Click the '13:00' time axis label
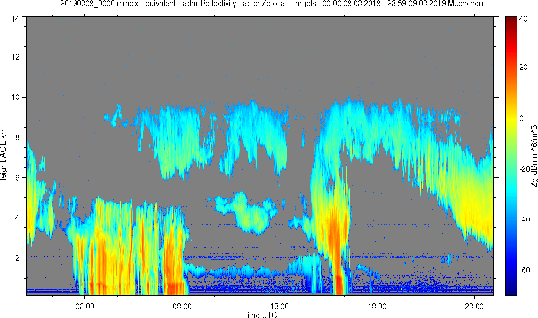 pos(280,306)
